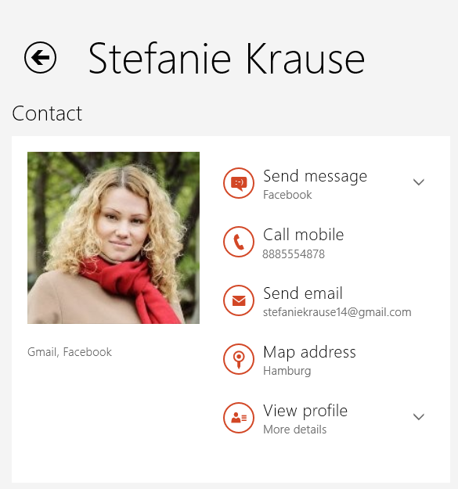This screenshot has height=489, width=458.
Task: Click the View profile card icon
Action: click(239, 418)
